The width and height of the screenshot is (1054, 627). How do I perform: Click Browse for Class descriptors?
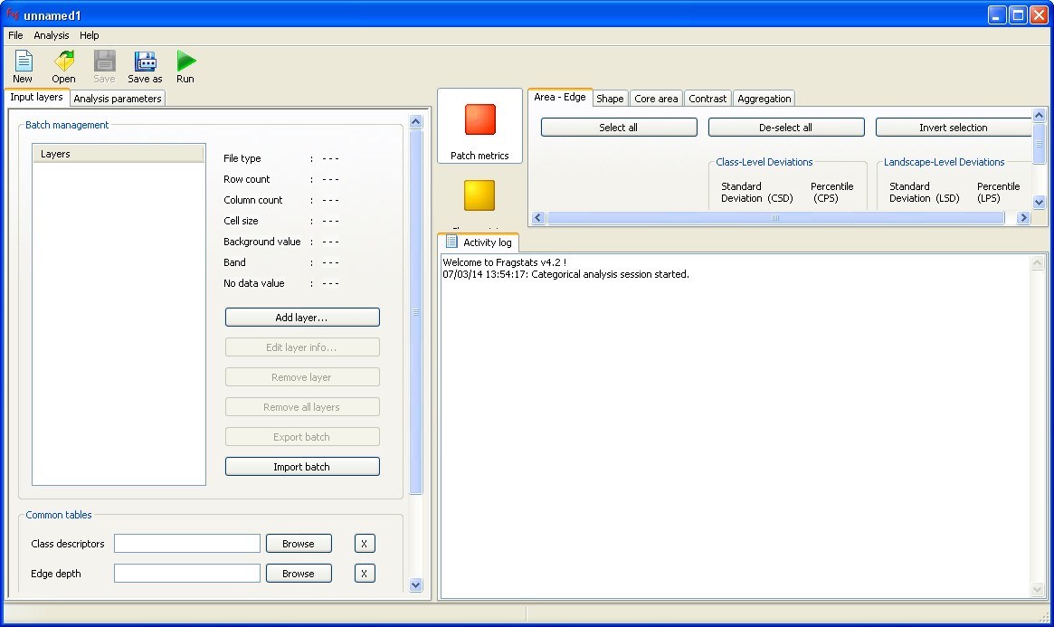click(x=299, y=544)
